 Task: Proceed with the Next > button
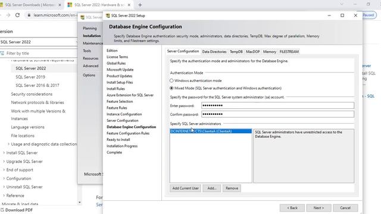coord(318,207)
